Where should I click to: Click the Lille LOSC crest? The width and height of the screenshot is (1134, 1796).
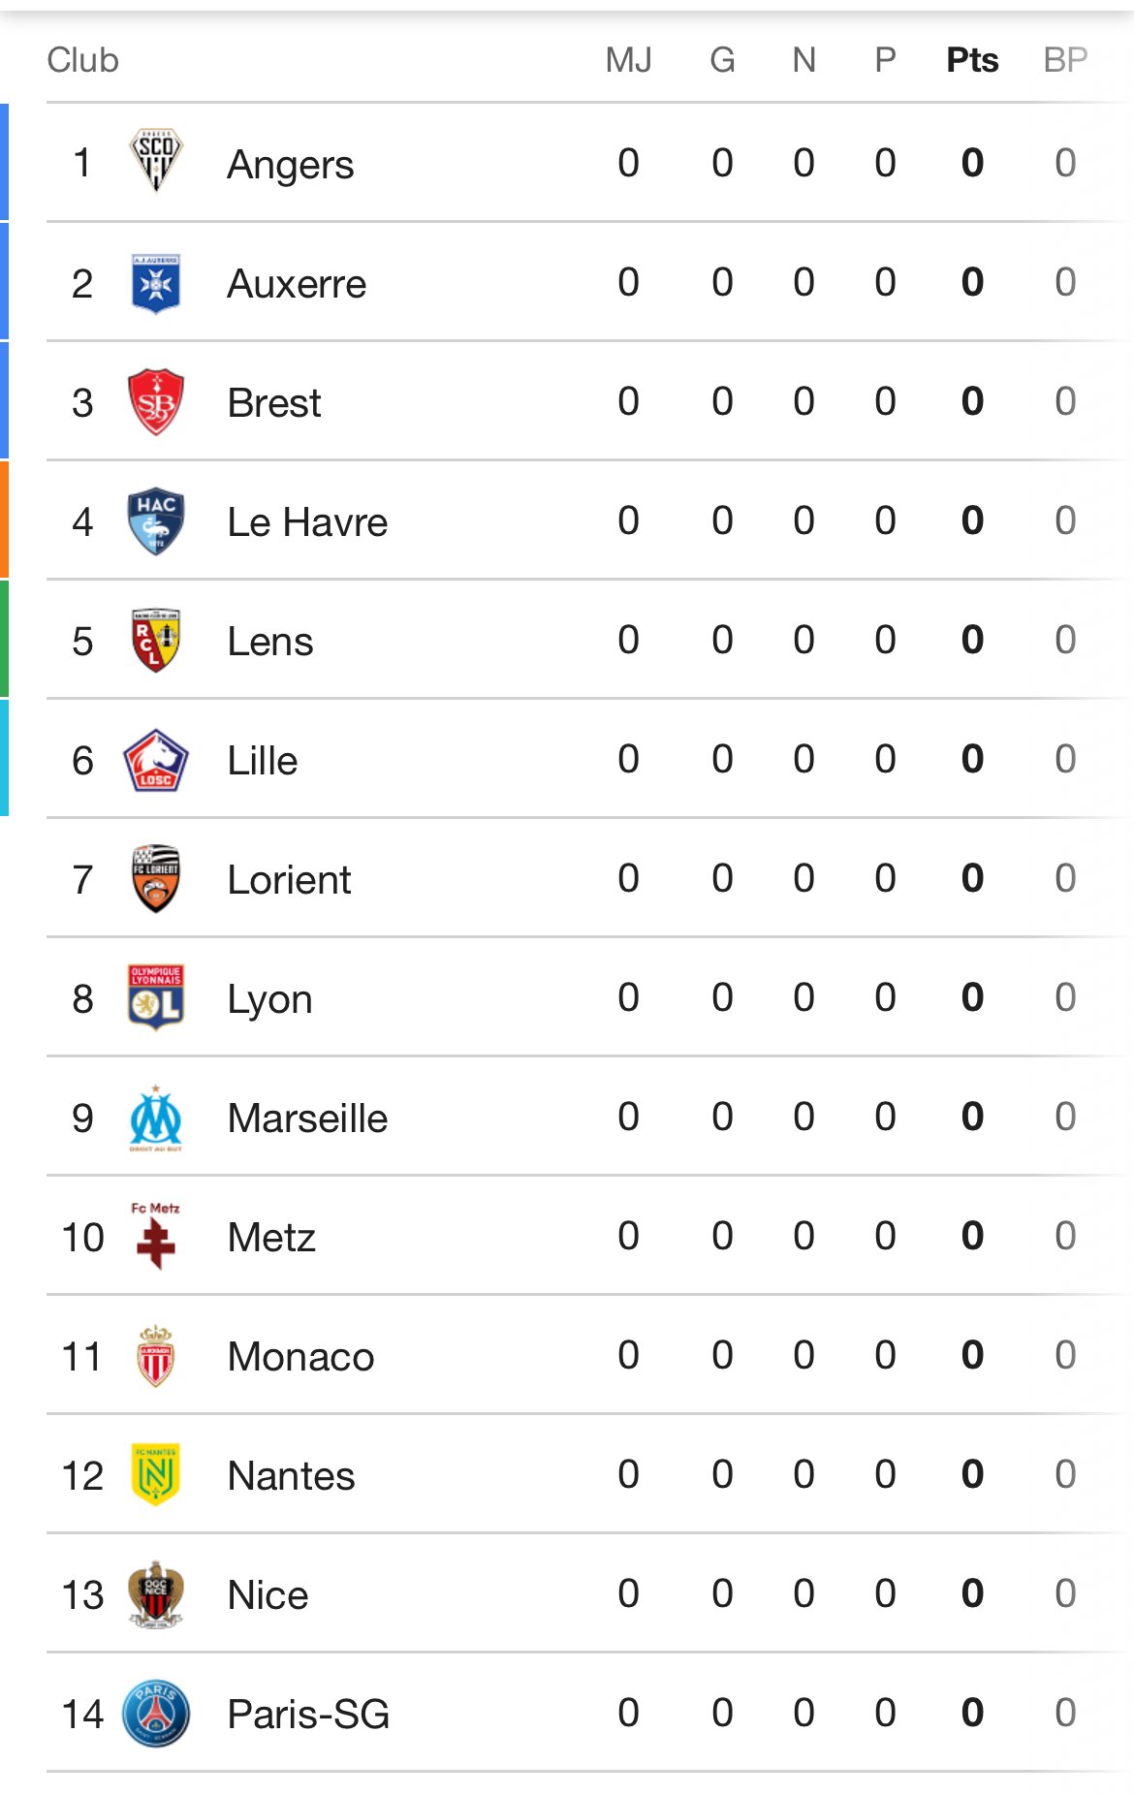[155, 760]
